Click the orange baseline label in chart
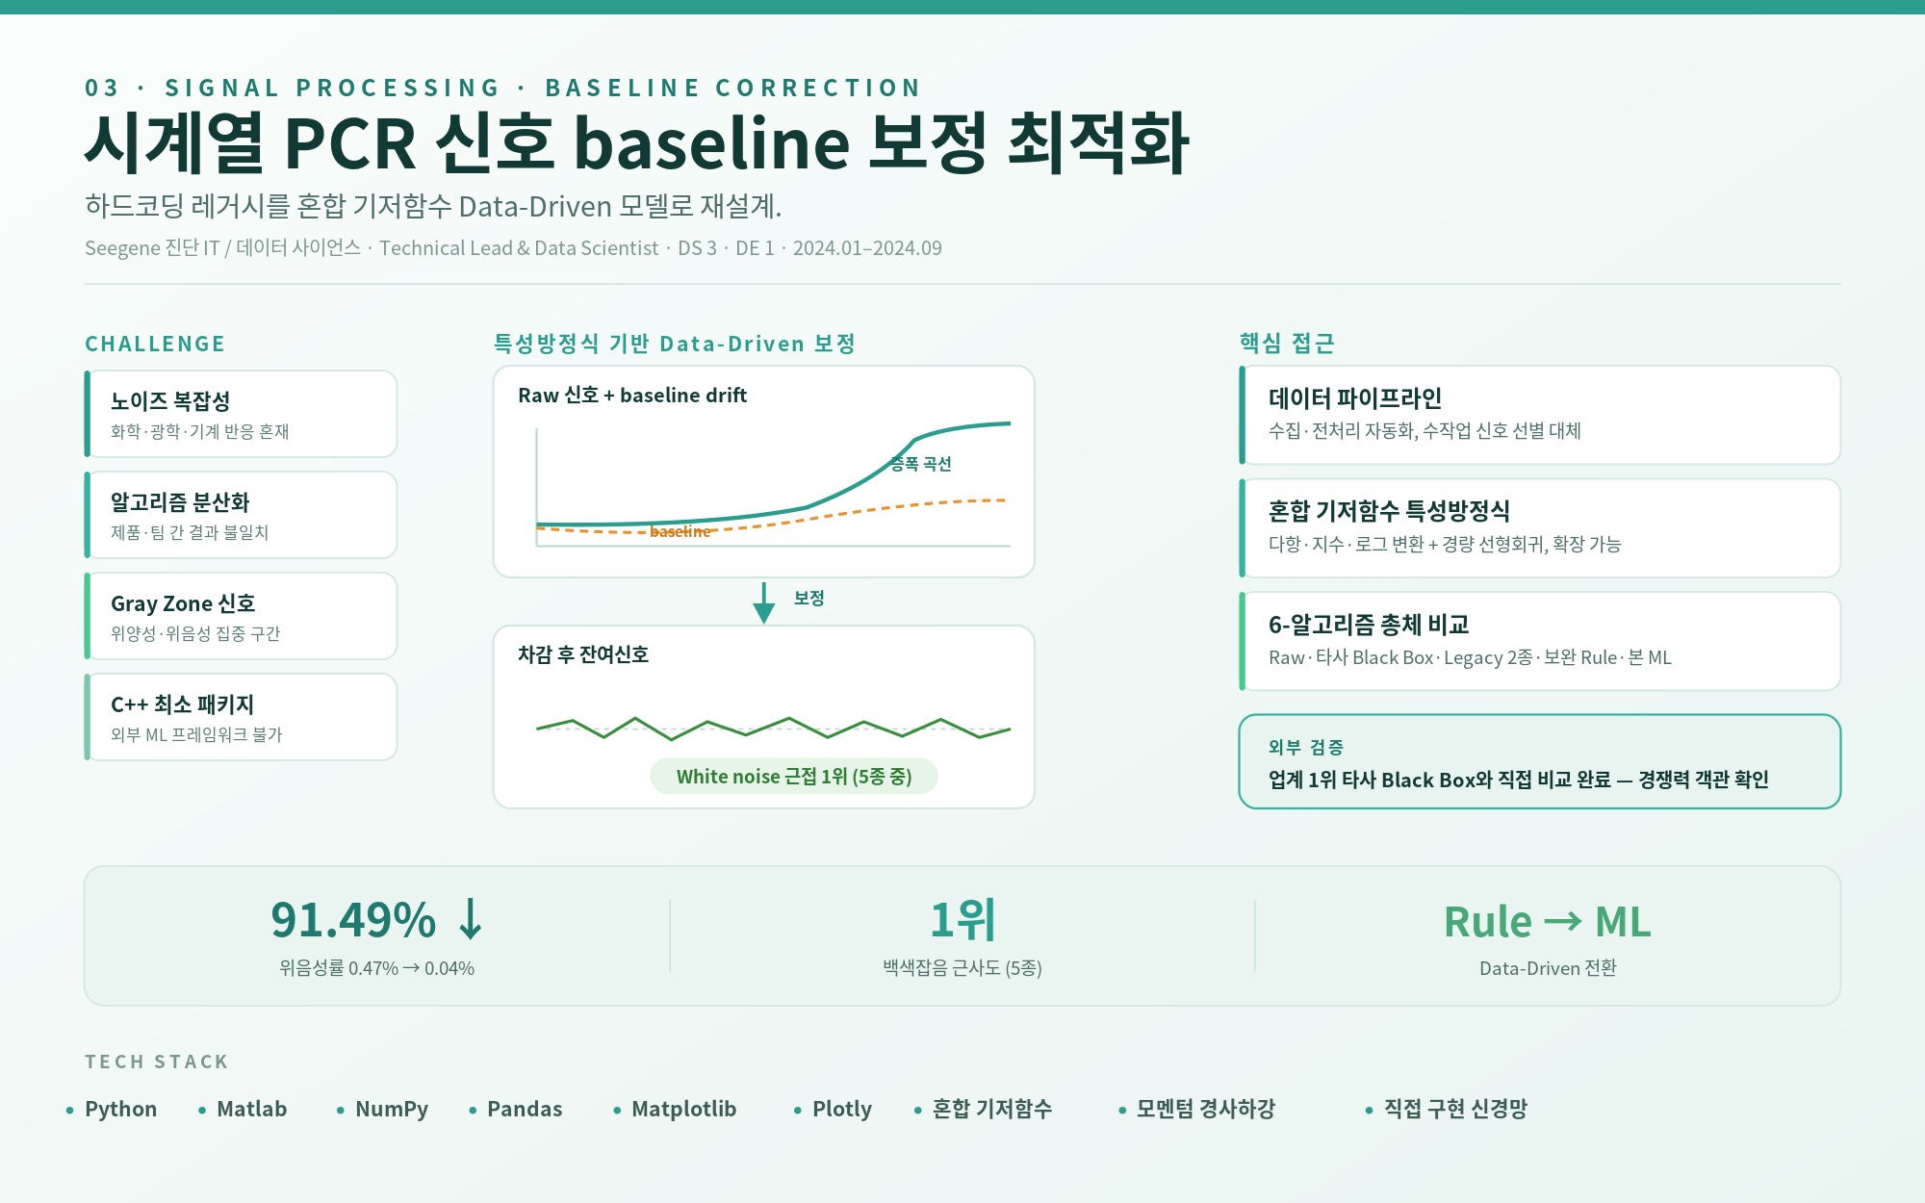 point(680,531)
